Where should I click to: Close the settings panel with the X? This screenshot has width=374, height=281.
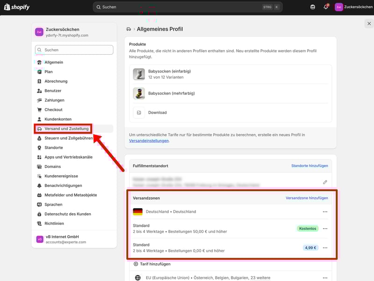(x=369, y=23)
